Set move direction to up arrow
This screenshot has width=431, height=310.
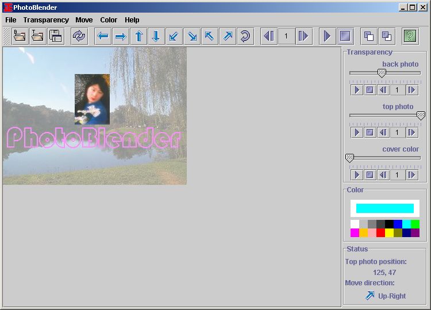click(139, 36)
